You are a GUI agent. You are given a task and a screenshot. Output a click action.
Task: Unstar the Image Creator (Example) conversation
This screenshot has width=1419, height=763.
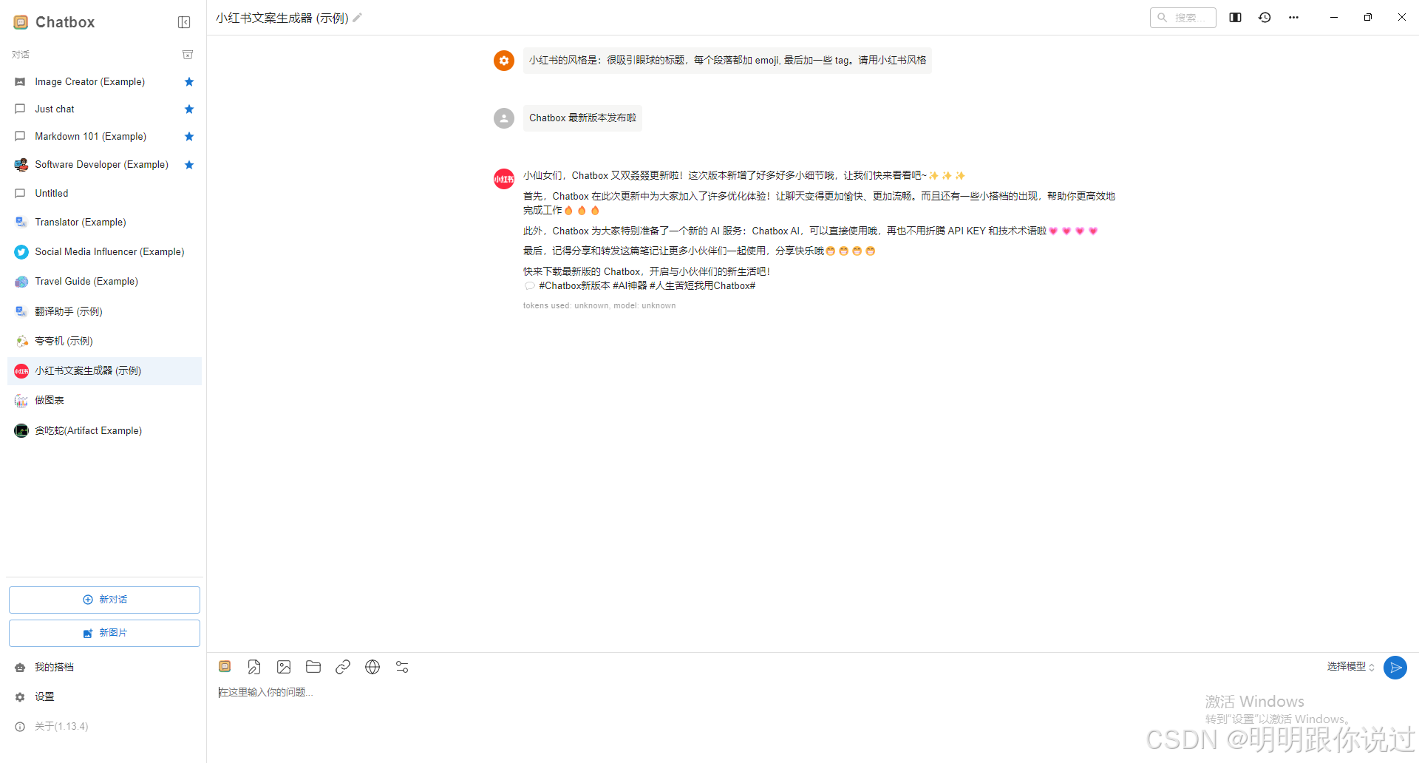tap(189, 82)
